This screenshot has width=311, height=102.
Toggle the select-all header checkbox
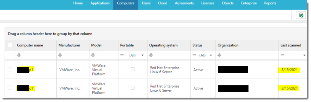tap(10, 45)
